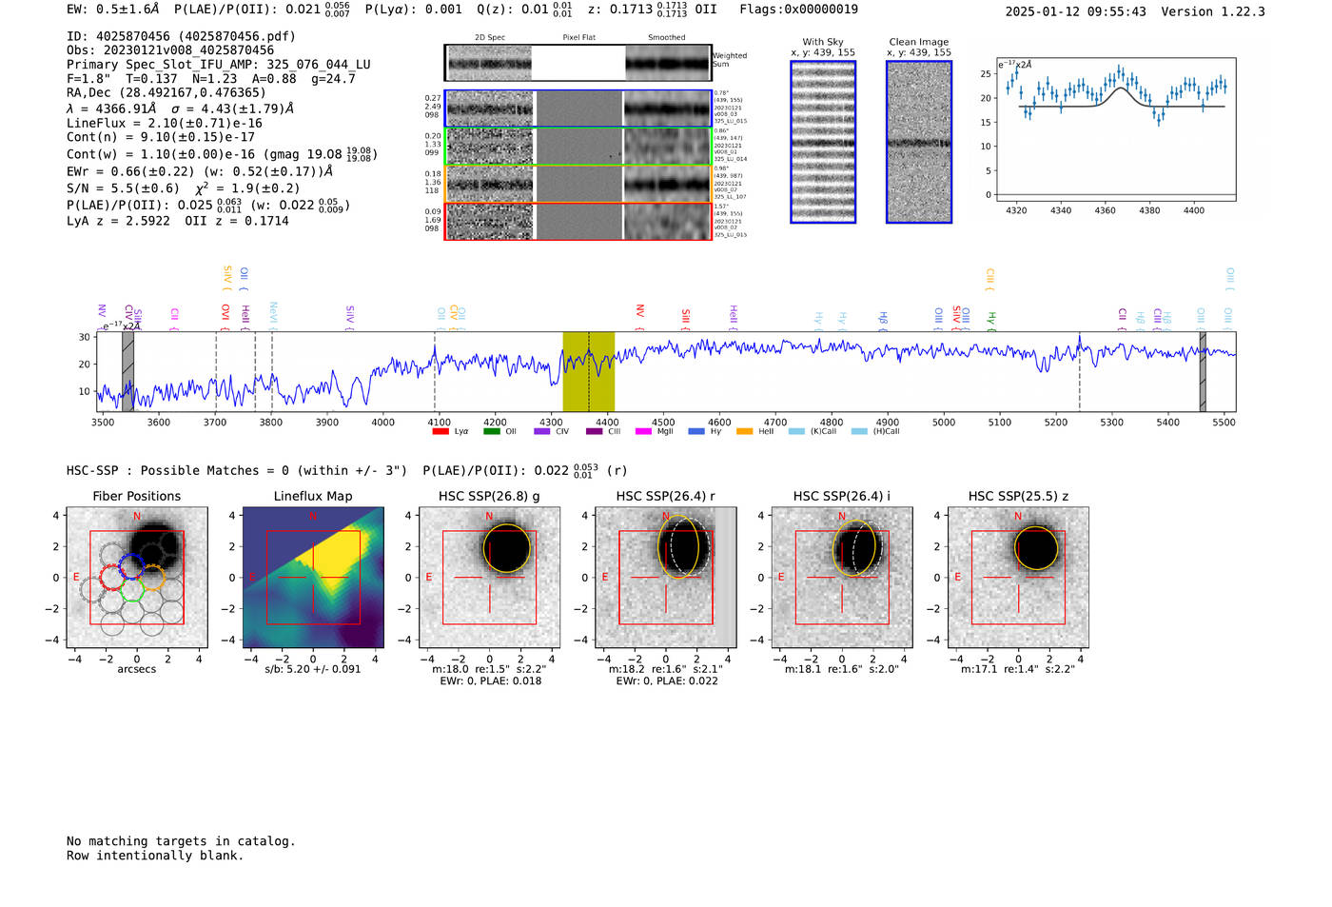Click the EWr: 0, PLAE: 0.022 caption

tap(666, 680)
